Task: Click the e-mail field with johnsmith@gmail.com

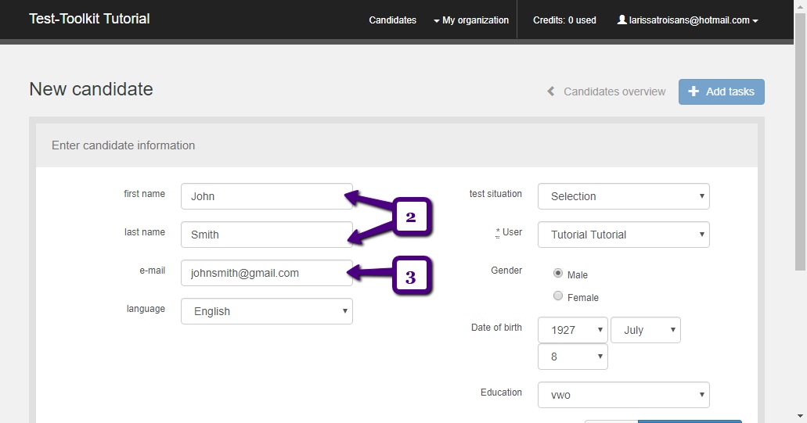Action: tap(267, 273)
